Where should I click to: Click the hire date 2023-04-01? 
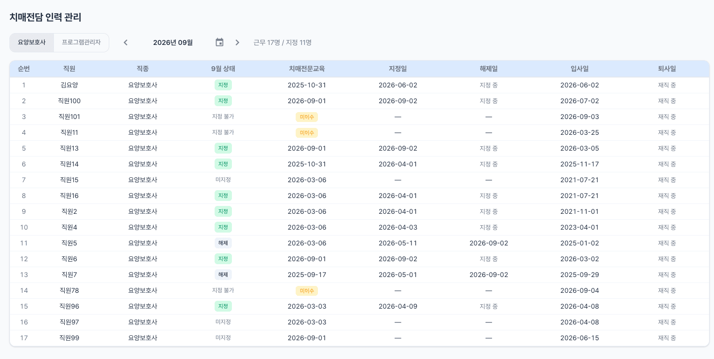[x=580, y=227]
